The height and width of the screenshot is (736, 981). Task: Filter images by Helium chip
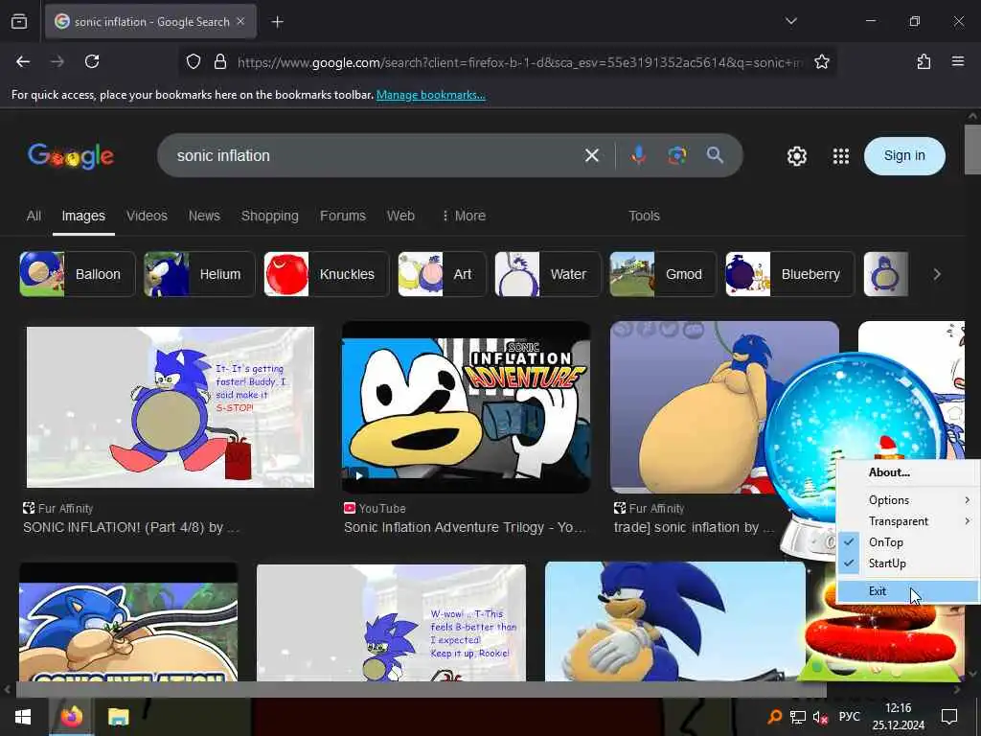click(199, 274)
